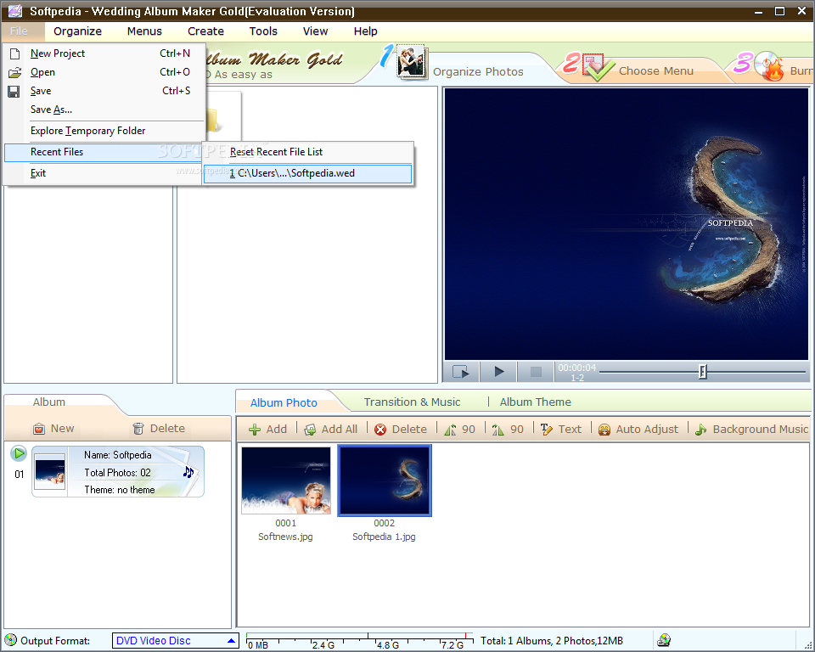The width and height of the screenshot is (815, 652).
Task: Click the '00:00:04' preview time readout
Action: (x=577, y=368)
